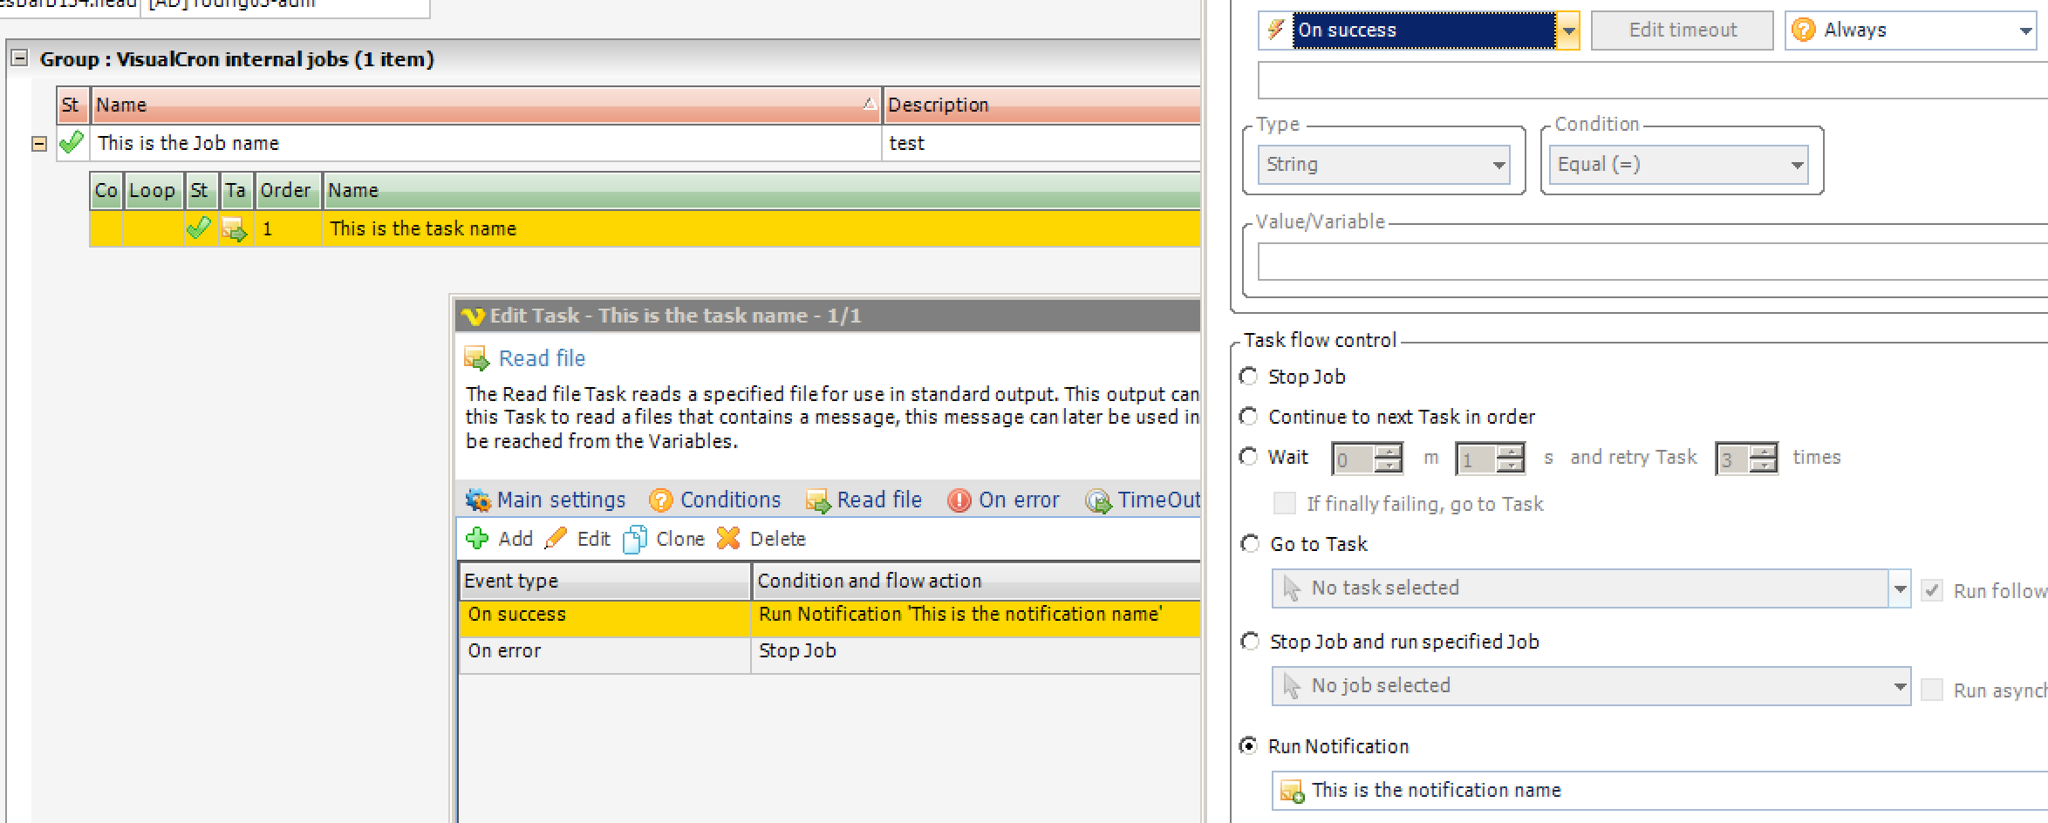Click the Clone documents icon
The image size is (2048, 823).
635,539
